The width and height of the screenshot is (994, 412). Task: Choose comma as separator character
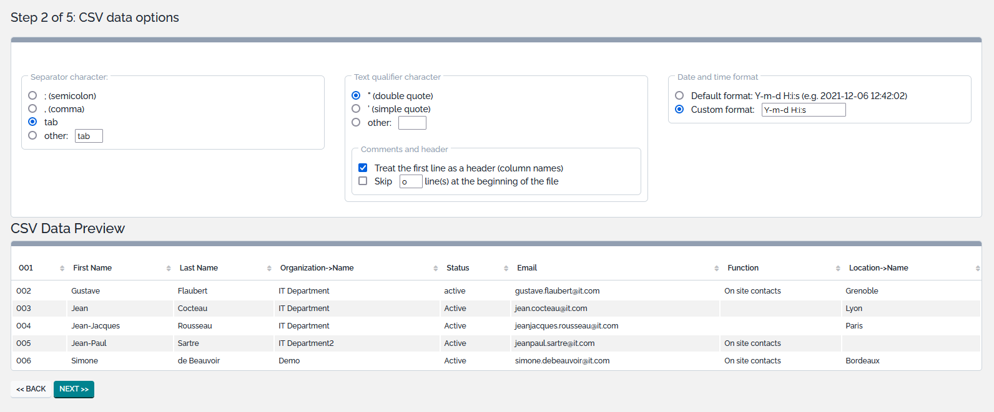(32, 108)
